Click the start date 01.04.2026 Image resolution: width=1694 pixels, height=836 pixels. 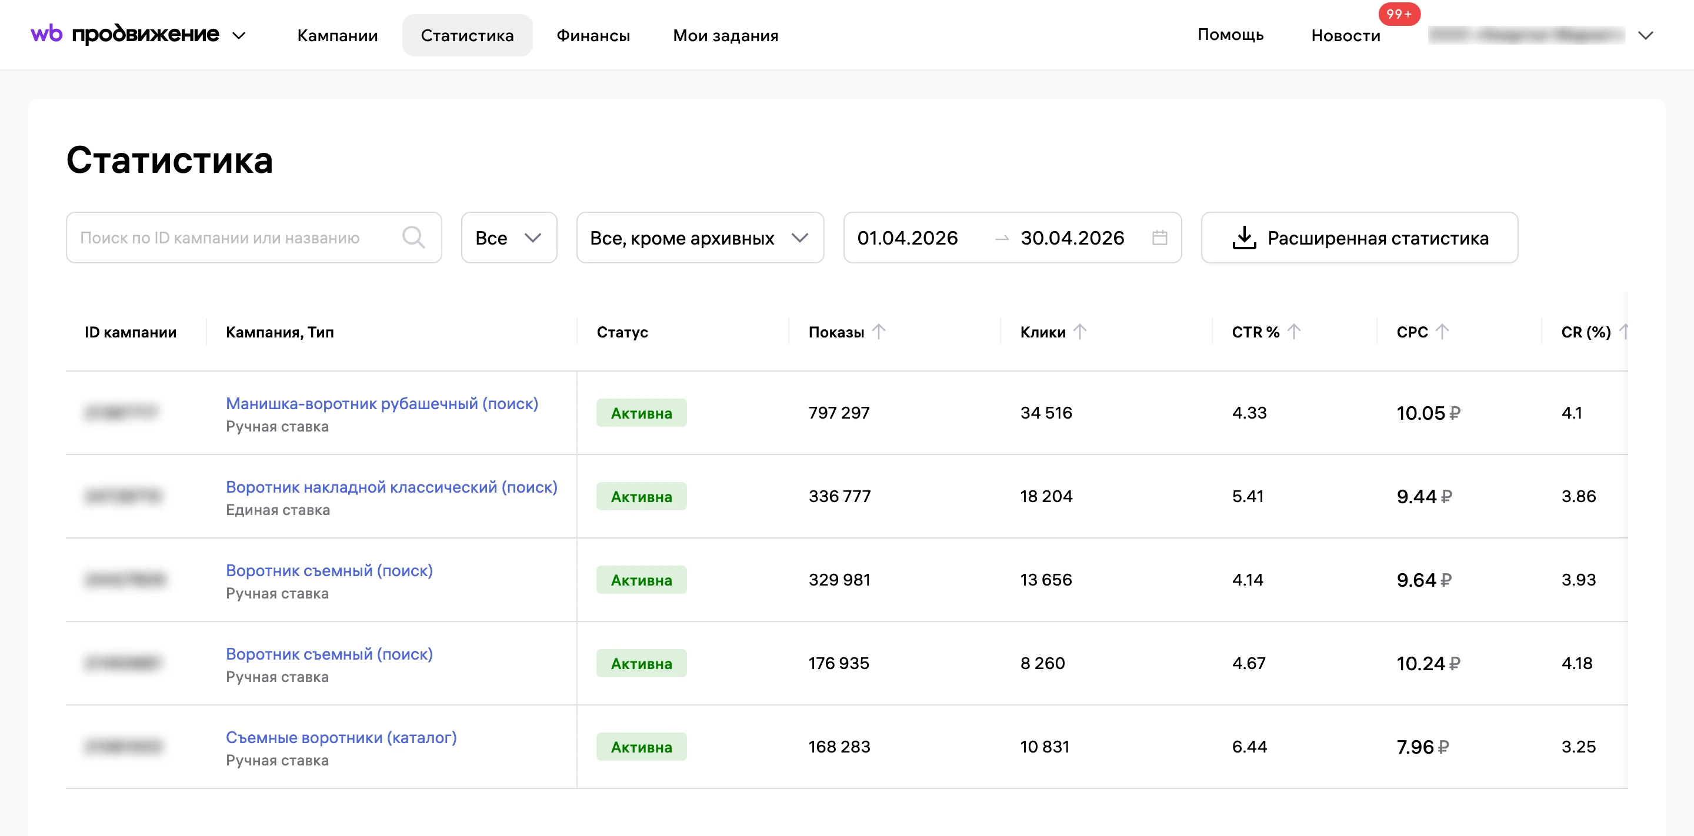click(x=908, y=238)
